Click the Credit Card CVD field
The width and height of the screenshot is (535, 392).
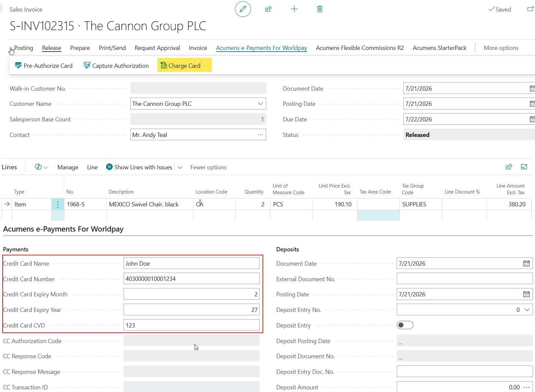192,325
